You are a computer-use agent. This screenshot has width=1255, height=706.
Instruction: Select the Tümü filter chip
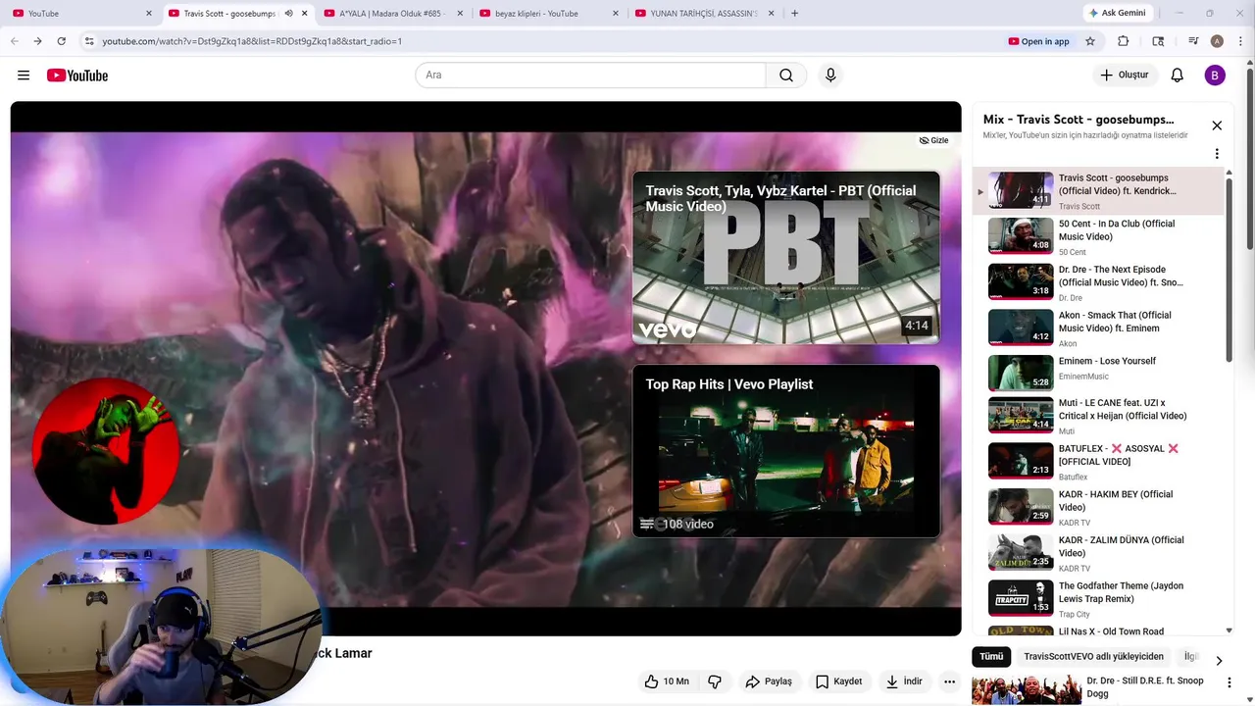(991, 656)
